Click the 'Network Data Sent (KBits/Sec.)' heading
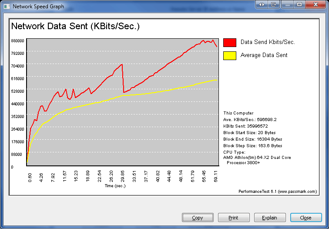This screenshot has width=329, height=229. point(75,27)
